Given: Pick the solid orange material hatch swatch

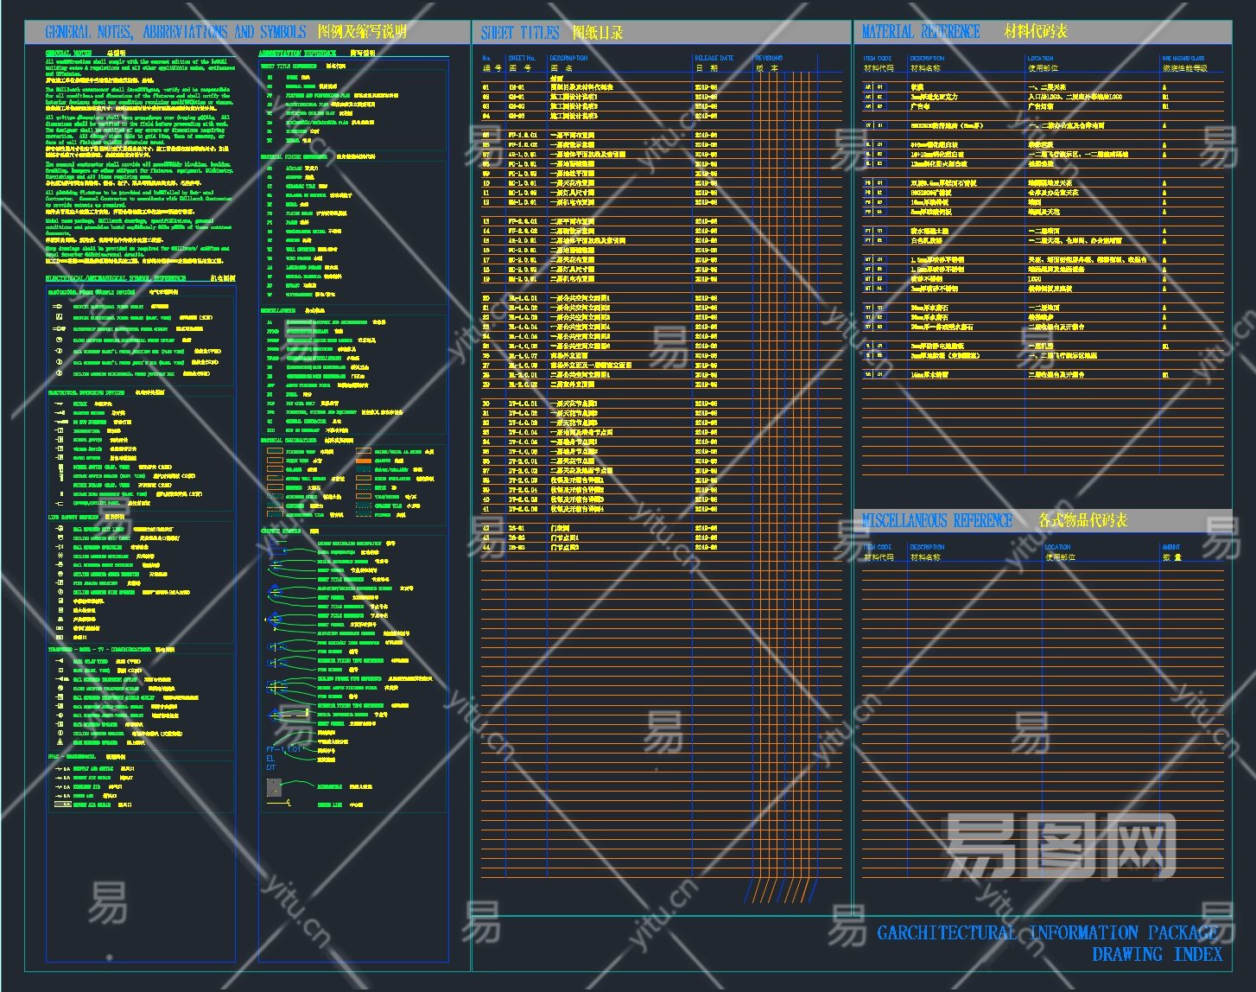Looking at the screenshot, I should click(x=364, y=461).
